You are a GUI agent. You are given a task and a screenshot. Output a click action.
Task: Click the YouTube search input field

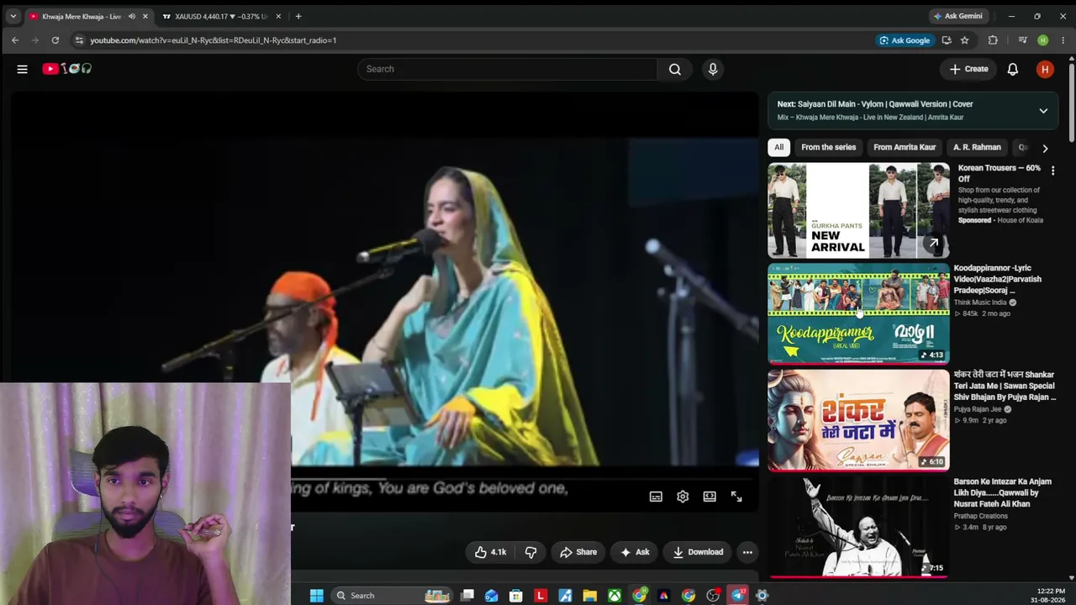pyautogui.click(x=508, y=69)
